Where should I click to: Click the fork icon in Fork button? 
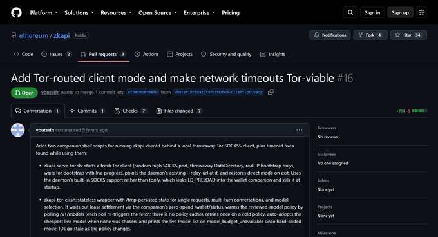pos(360,35)
